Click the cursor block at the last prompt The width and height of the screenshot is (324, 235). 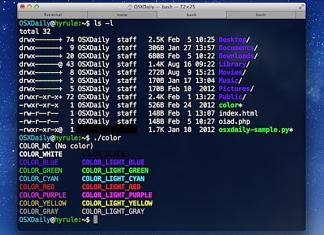(95, 220)
